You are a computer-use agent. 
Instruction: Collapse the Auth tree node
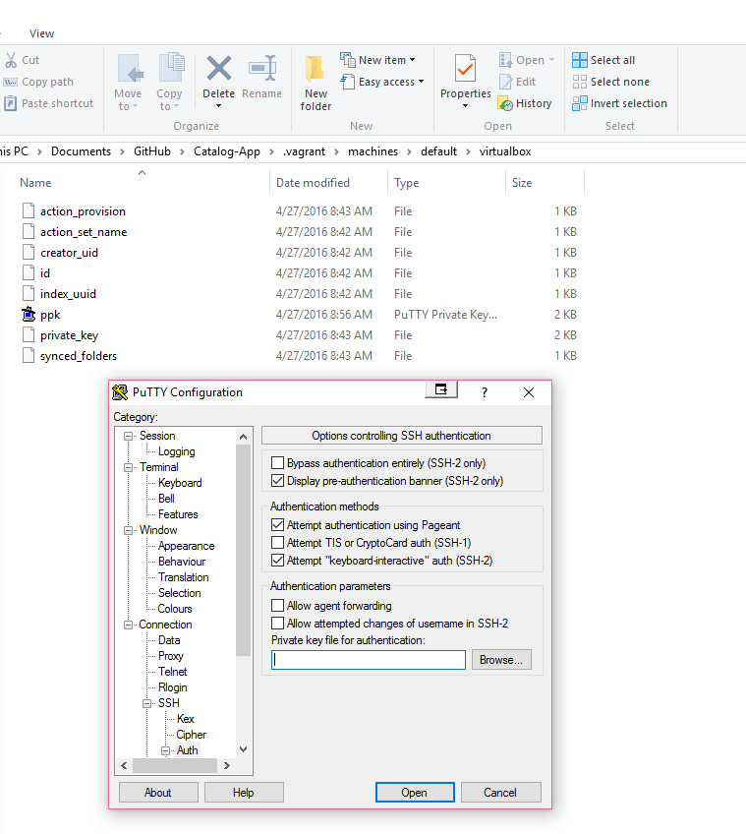[x=165, y=751]
